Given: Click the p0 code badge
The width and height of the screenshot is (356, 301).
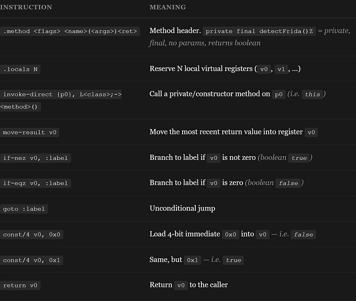Looking at the screenshot, I should tap(279, 94).
